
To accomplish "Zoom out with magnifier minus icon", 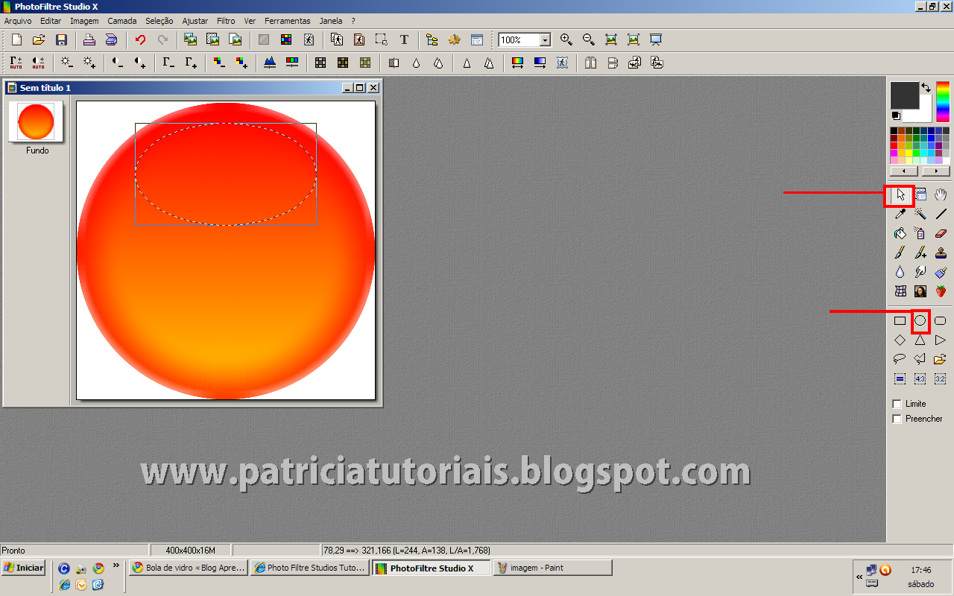I will coord(589,40).
